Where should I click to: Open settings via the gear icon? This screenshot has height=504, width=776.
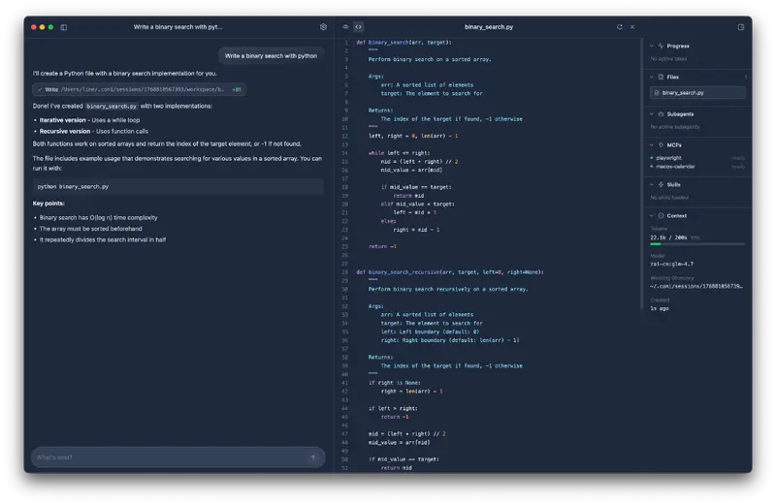click(323, 27)
